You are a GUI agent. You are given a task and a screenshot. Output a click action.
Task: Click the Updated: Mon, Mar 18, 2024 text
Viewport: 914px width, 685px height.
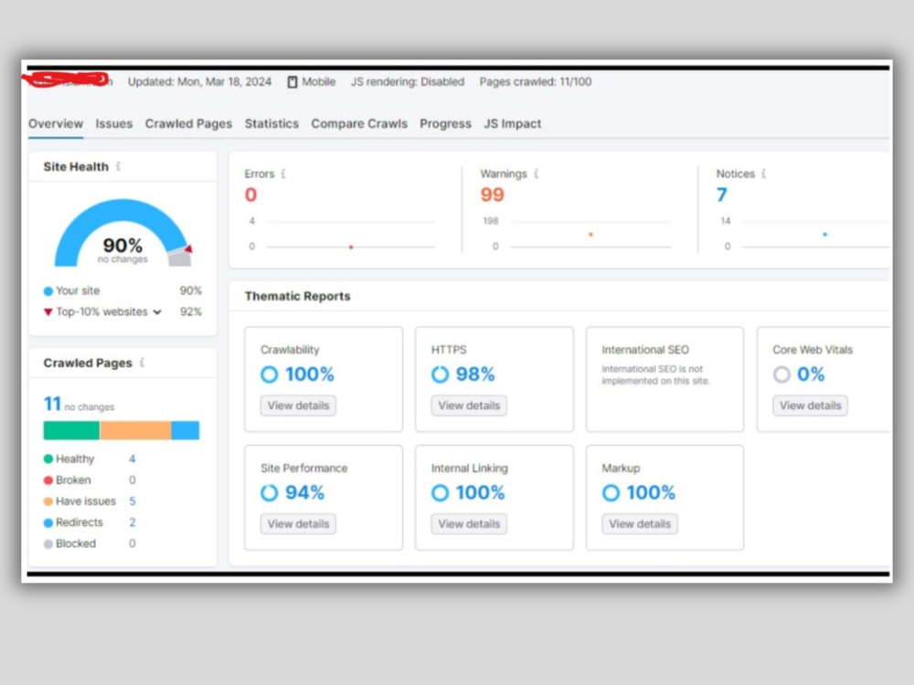click(199, 81)
